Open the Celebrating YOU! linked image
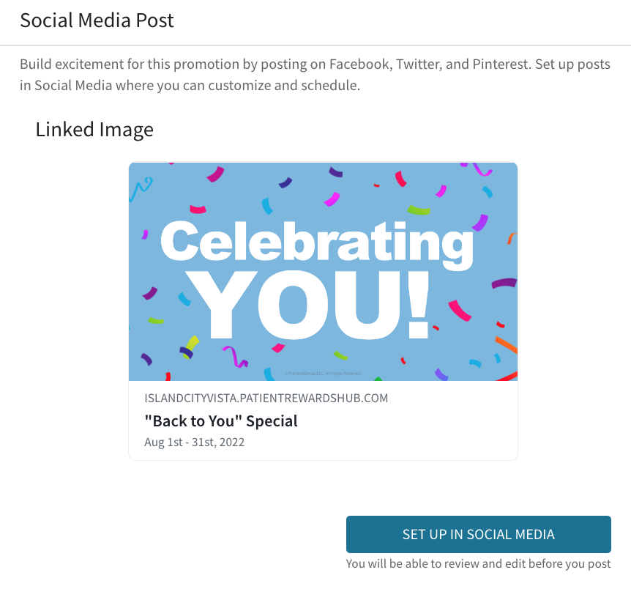Screen dimensions: 631x589 [323, 272]
